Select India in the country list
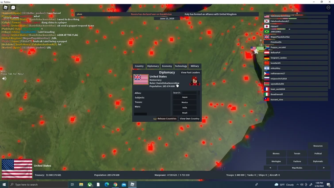Image resolution: width=334 pixels, height=188 pixels. (184, 107)
